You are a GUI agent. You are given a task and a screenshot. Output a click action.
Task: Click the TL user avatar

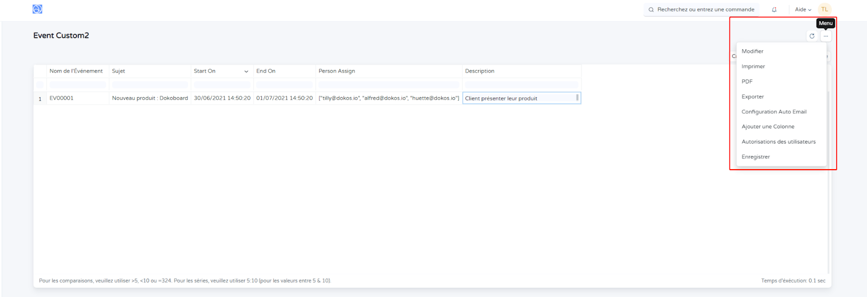point(824,9)
